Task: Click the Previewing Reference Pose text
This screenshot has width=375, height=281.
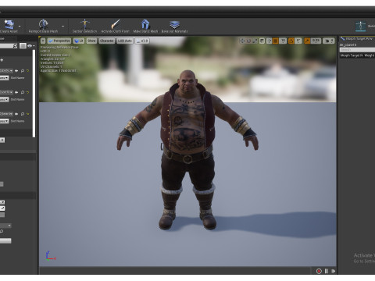Action: (59, 48)
